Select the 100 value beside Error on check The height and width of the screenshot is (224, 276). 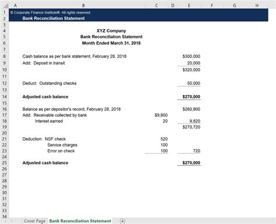164,151
